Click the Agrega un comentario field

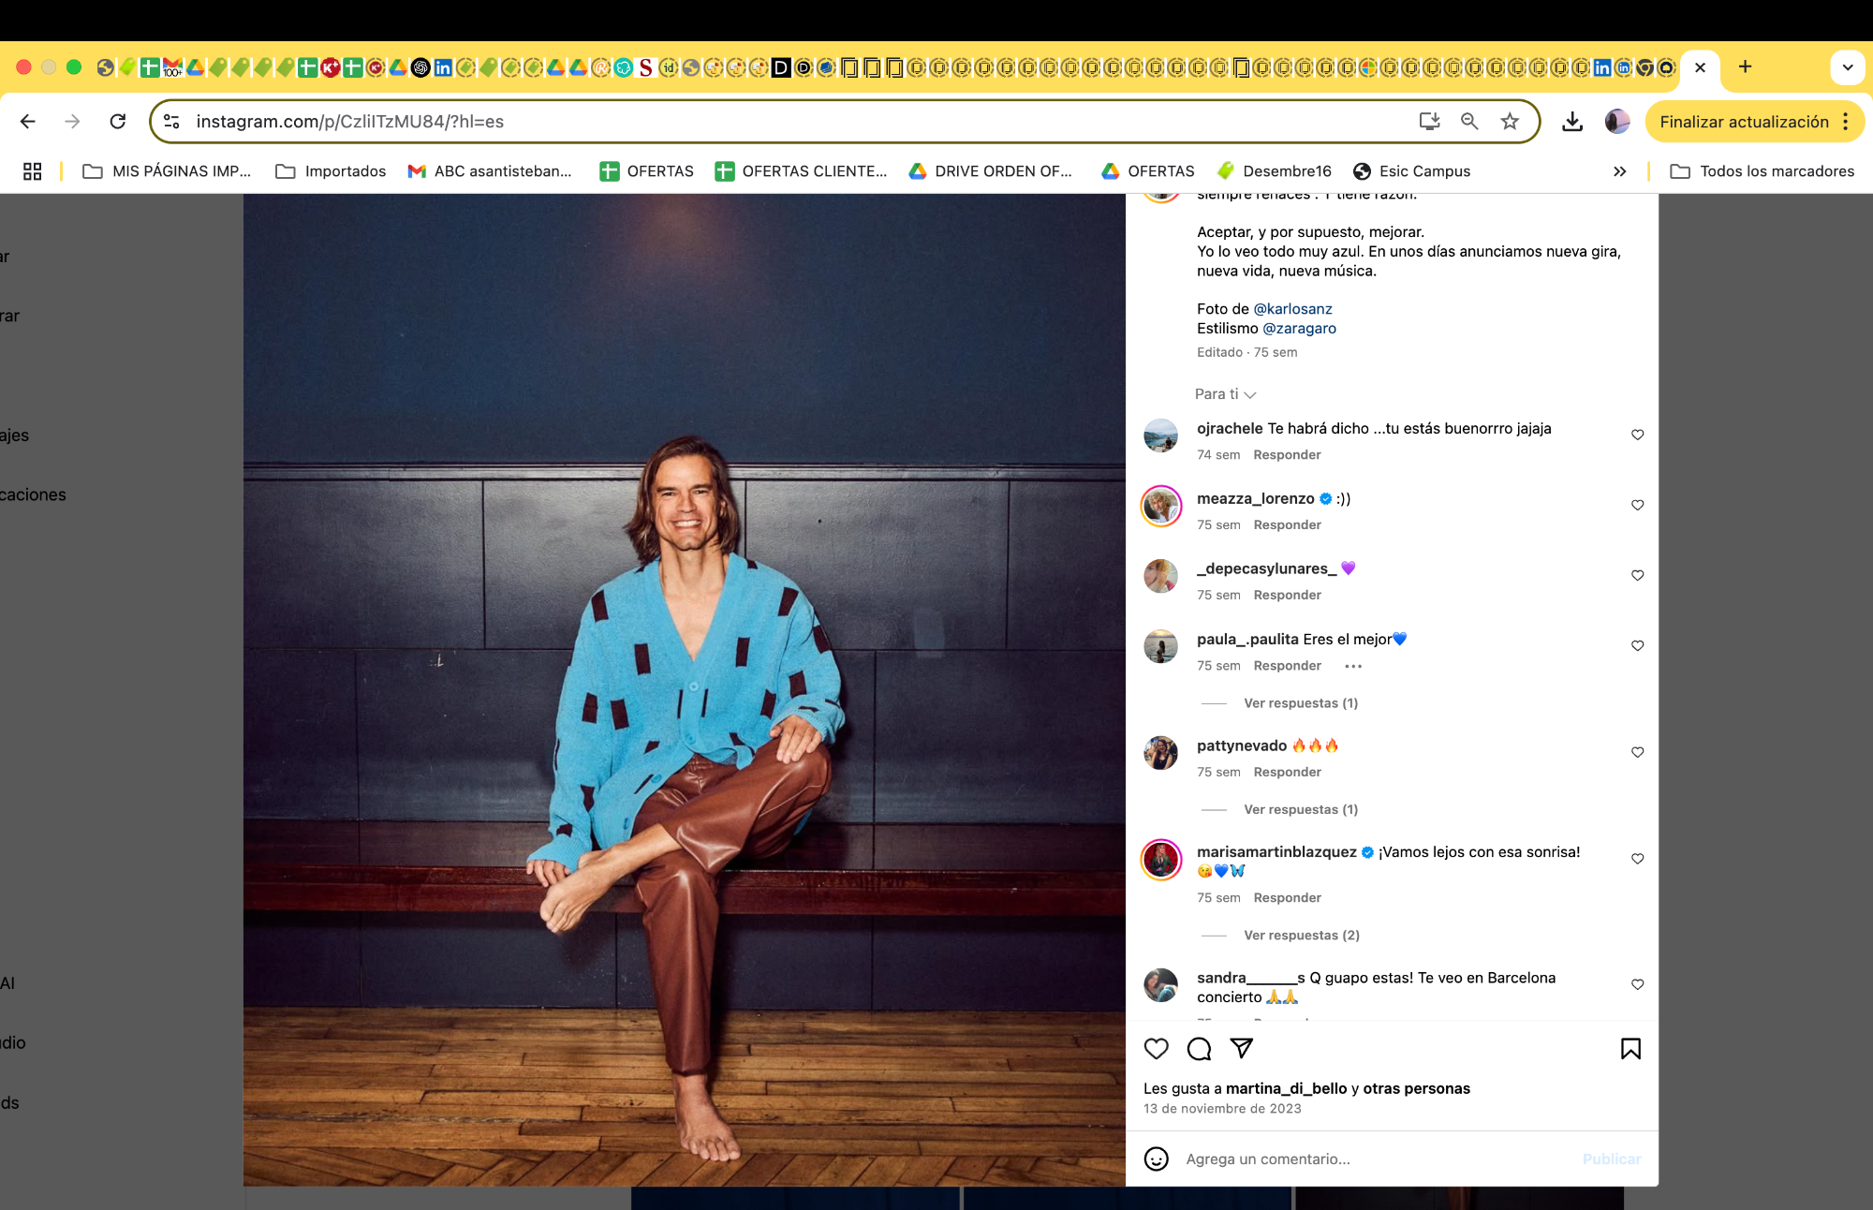1377,1159
